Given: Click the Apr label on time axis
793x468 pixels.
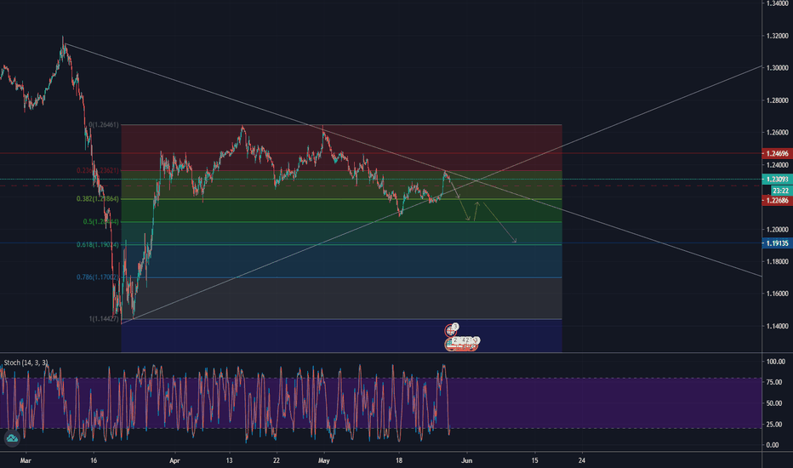Looking at the screenshot, I should click(x=174, y=460).
